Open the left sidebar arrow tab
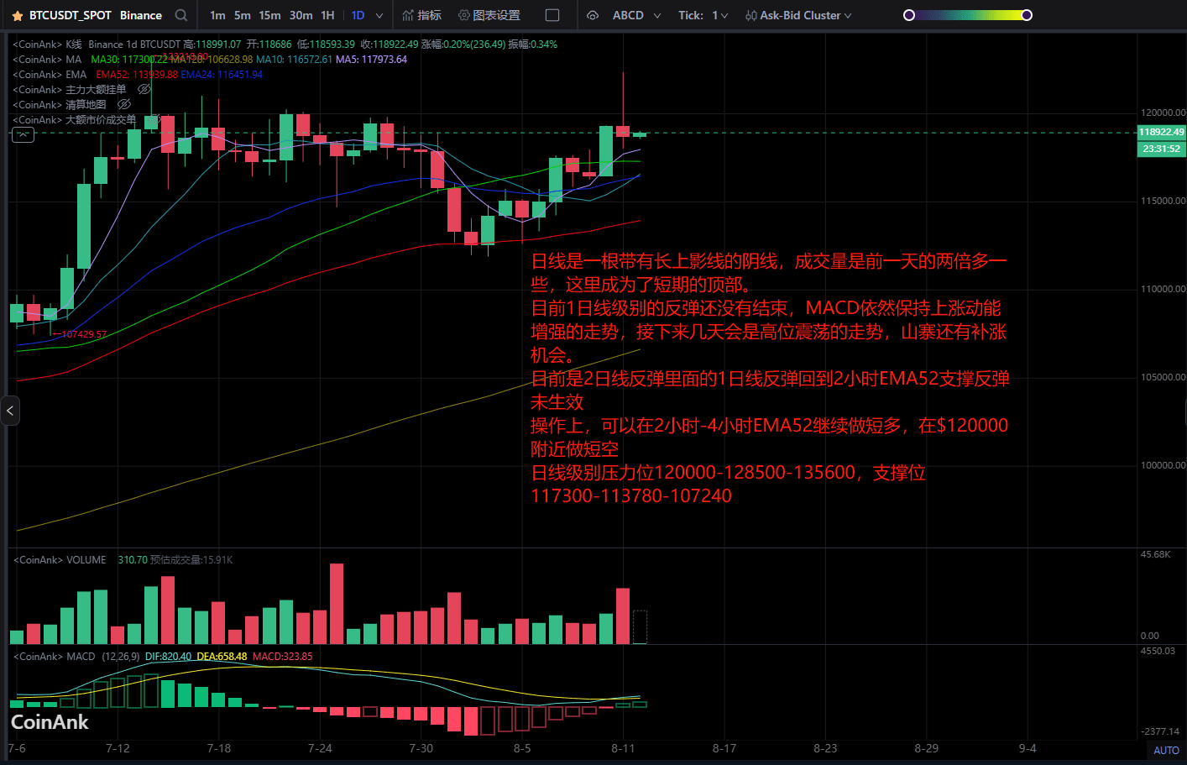Image resolution: width=1187 pixels, height=765 pixels. tap(9, 411)
